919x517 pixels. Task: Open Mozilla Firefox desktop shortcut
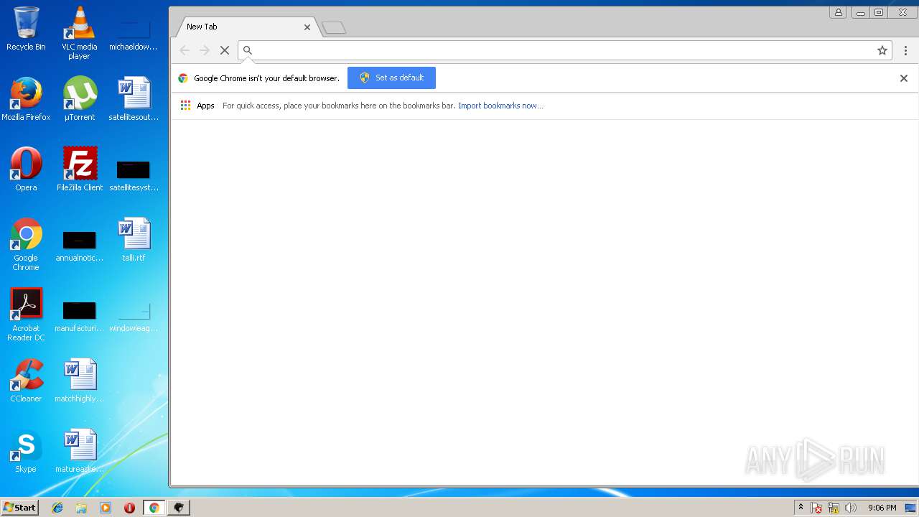(x=26, y=99)
